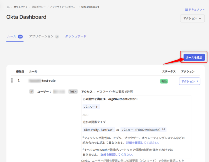
Task: Click the rule count badge 19
Action: point(20,36)
